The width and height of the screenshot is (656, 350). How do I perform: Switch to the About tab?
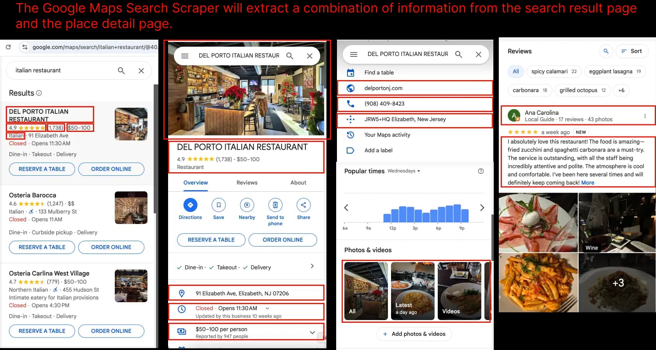click(x=298, y=183)
